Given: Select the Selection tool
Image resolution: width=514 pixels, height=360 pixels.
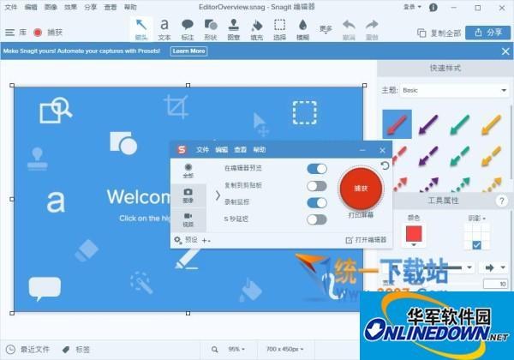Looking at the screenshot, I should click(279, 29).
